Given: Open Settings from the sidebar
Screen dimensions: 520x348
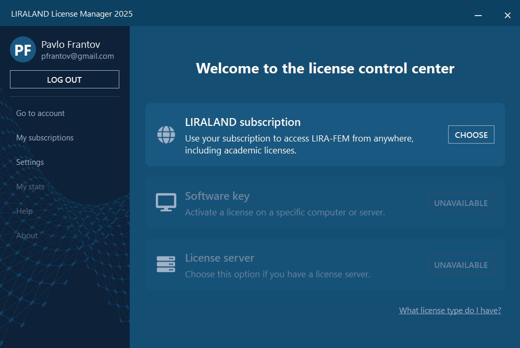Looking at the screenshot, I should click(30, 162).
